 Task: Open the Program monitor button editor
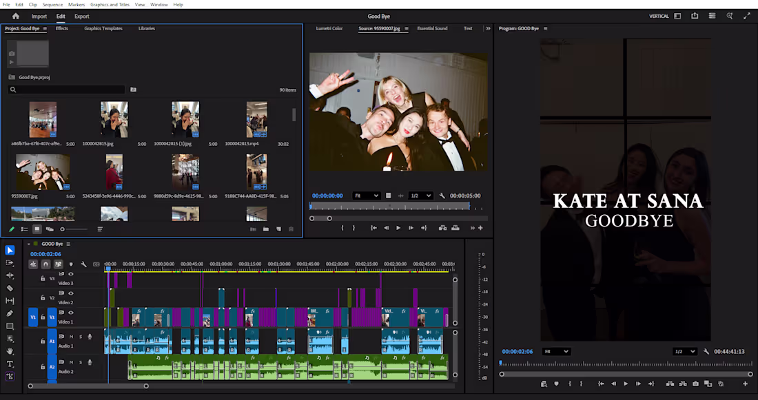pyautogui.click(x=745, y=383)
